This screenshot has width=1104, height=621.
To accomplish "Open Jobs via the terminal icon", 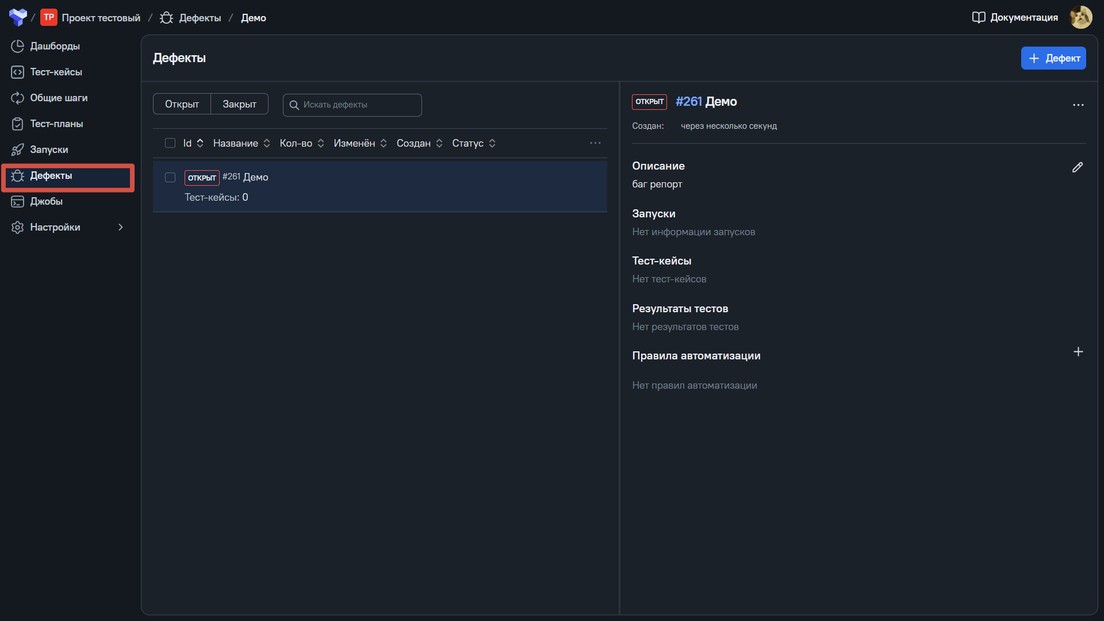I will point(17,201).
